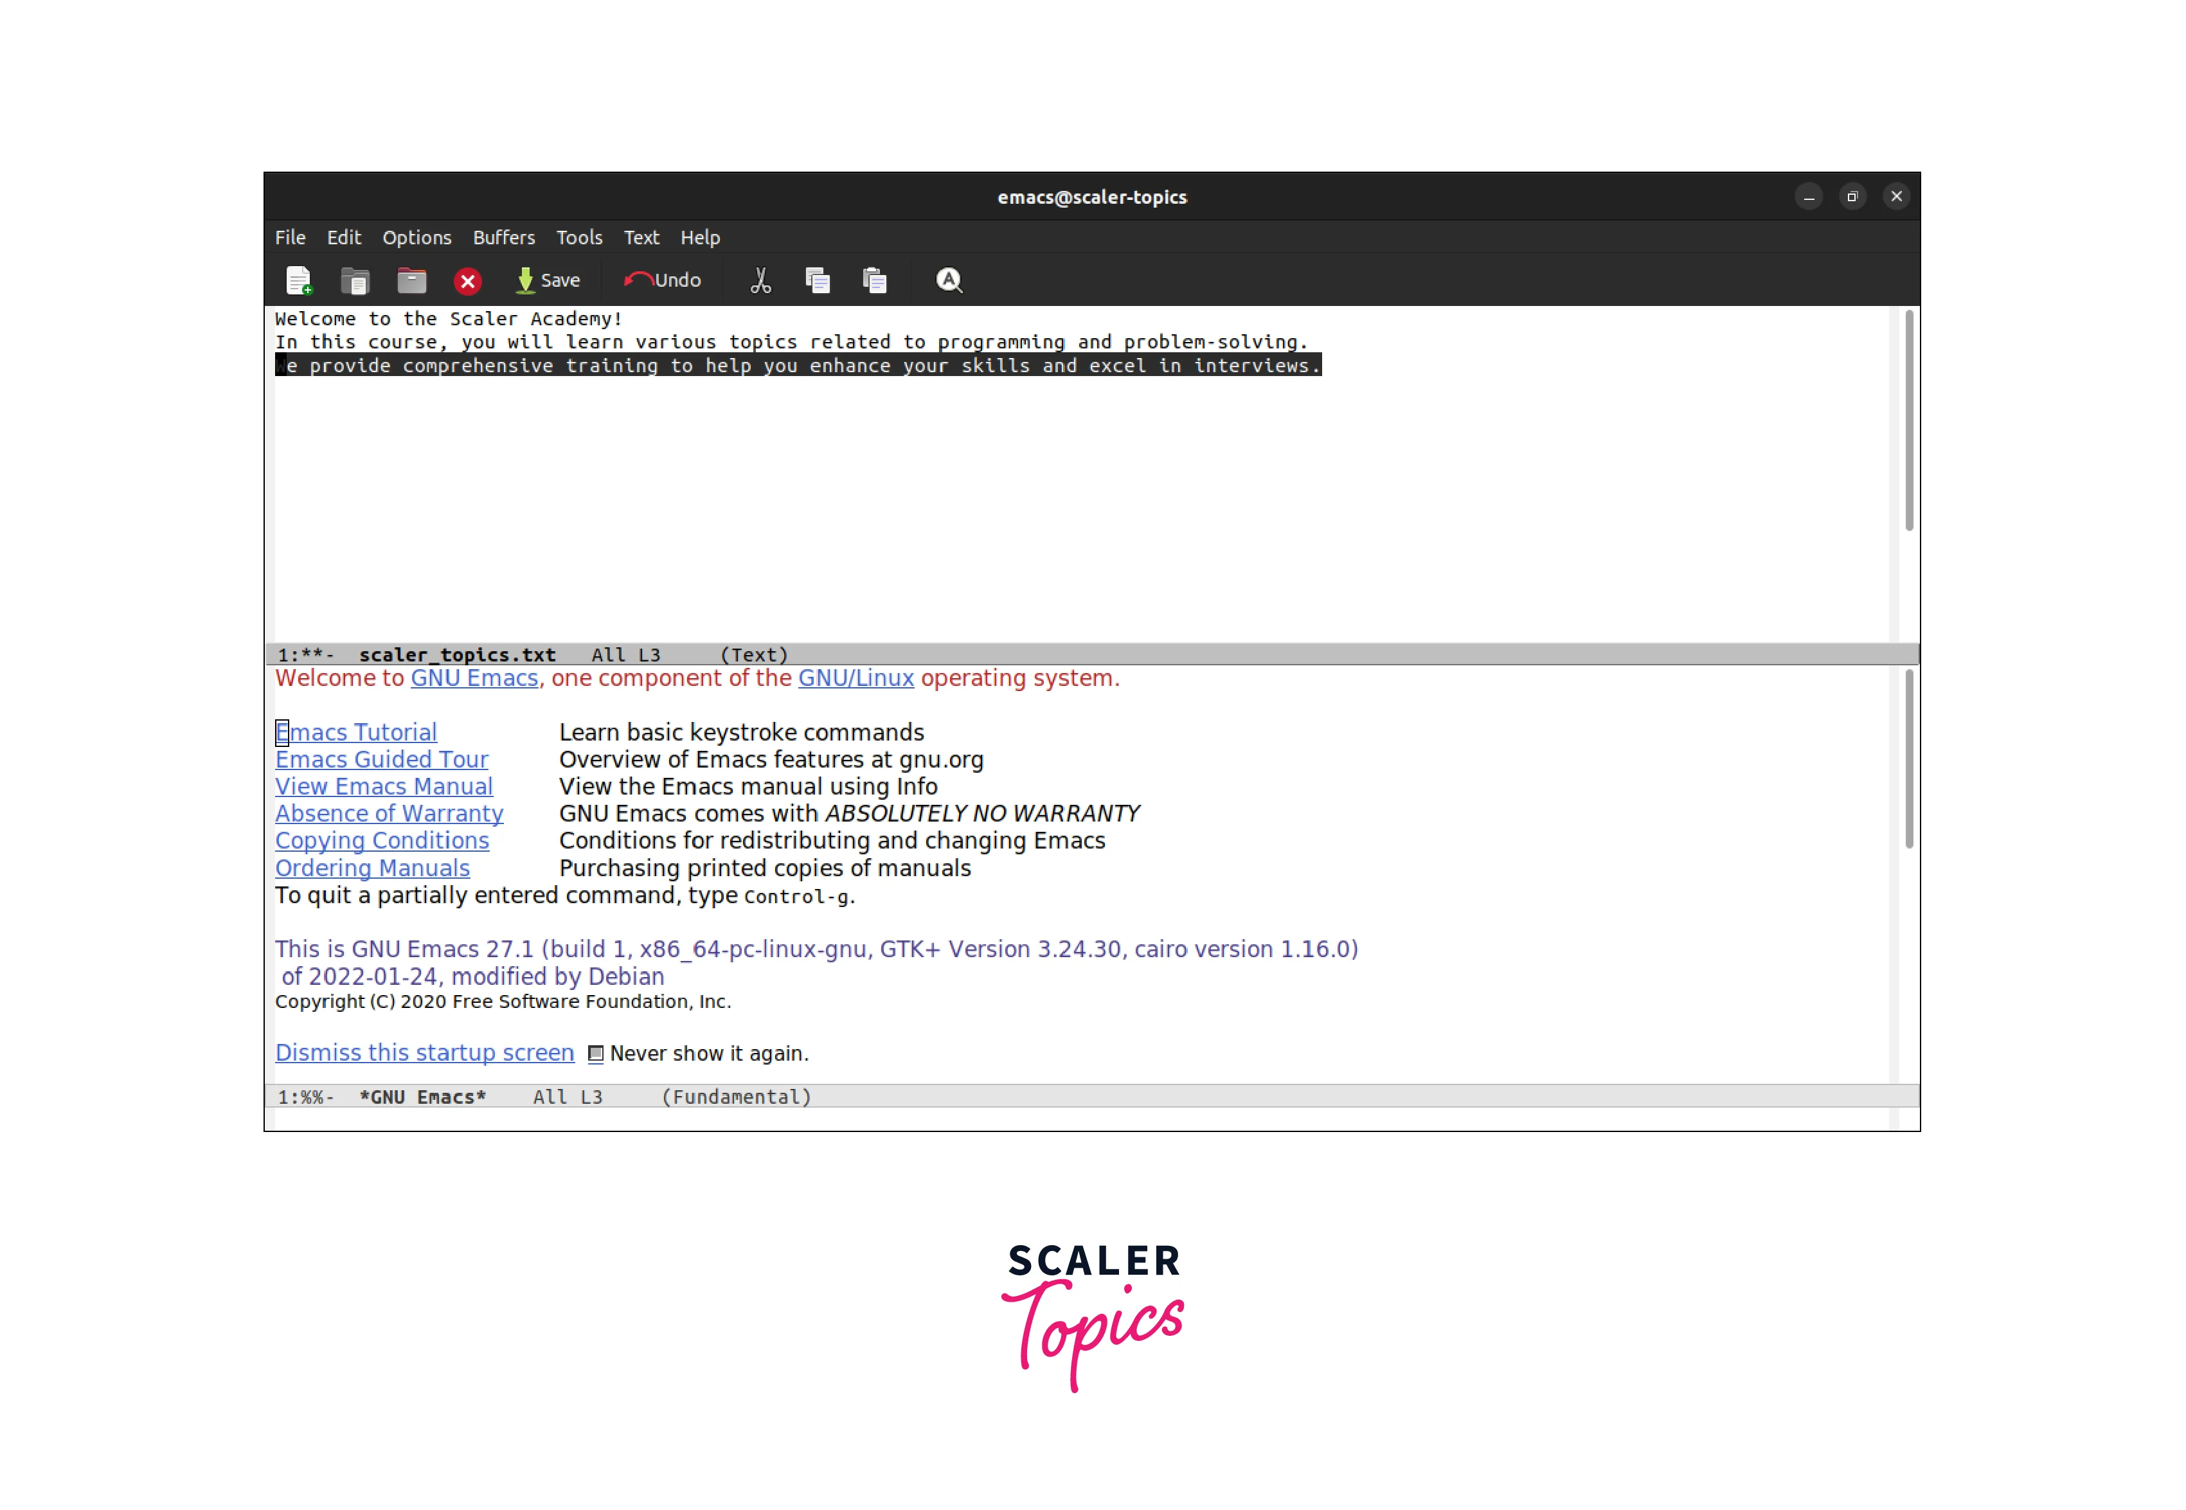Maximize the emacs window

pyautogui.click(x=1852, y=197)
